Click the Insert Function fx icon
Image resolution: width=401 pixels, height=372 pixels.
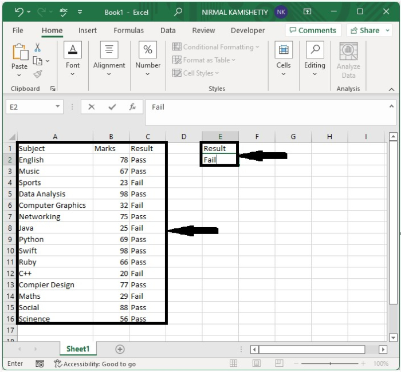132,107
